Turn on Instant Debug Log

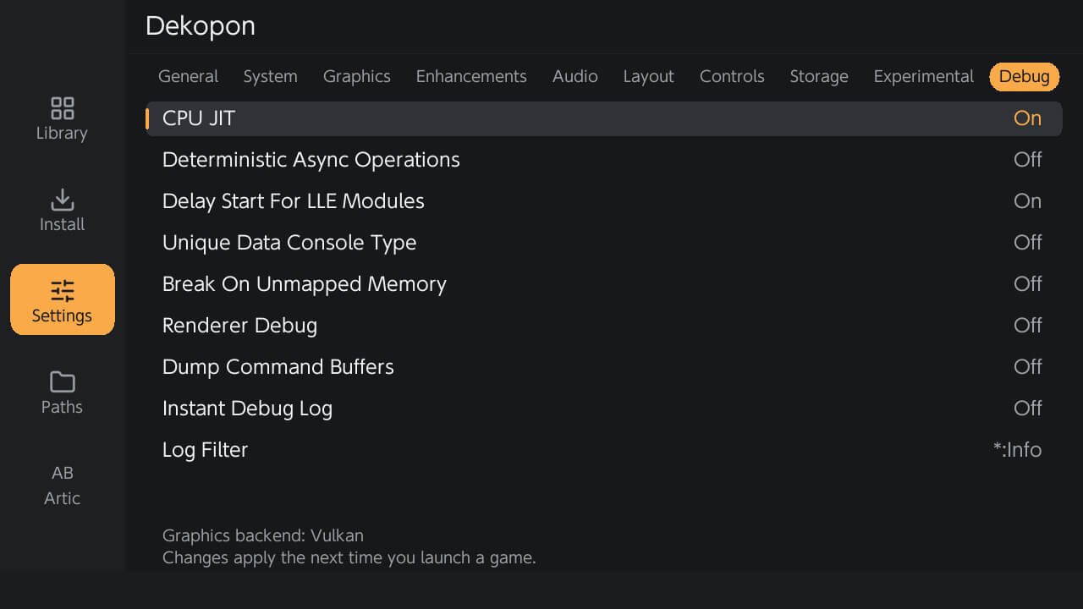[604, 409]
